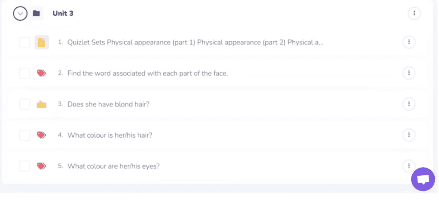Open options menu for eyes colour question
The height and width of the screenshot is (200, 439).
pos(409,166)
